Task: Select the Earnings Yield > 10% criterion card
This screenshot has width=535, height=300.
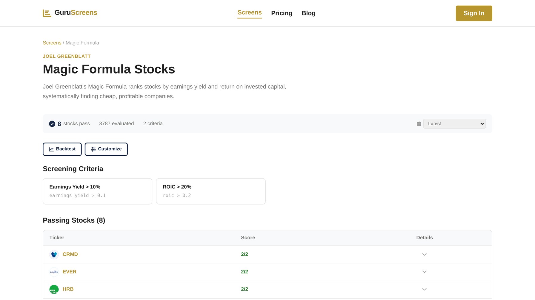Action: click(97, 191)
